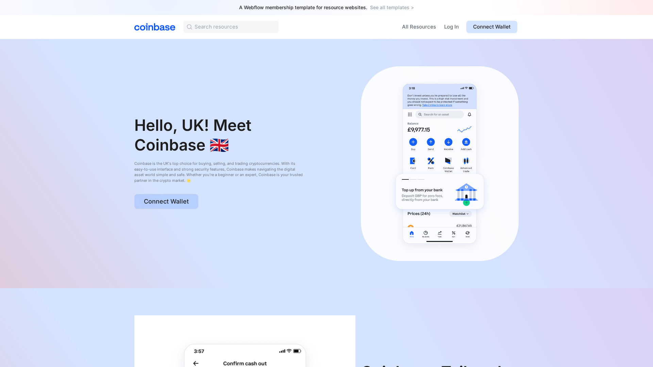Tap the Buy plus icon in phone mockup
This screenshot has width=653, height=367.
click(413, 142)
